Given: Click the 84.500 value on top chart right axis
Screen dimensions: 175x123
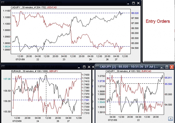Looking at the screenshot, I should click(x=135, y=48).
